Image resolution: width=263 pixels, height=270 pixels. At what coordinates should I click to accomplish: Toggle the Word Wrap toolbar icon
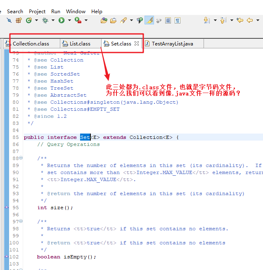159,21
